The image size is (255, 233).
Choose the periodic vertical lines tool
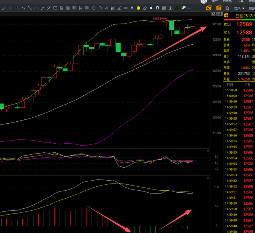coord(75,8)
